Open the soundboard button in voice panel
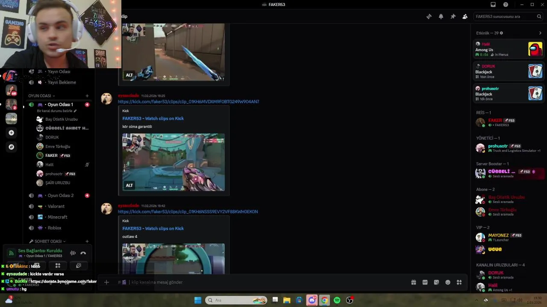This screenshot has width=547, height=307. (x=79, y=265)
